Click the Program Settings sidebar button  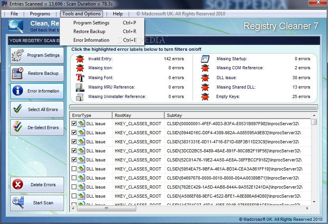point(37,55)
